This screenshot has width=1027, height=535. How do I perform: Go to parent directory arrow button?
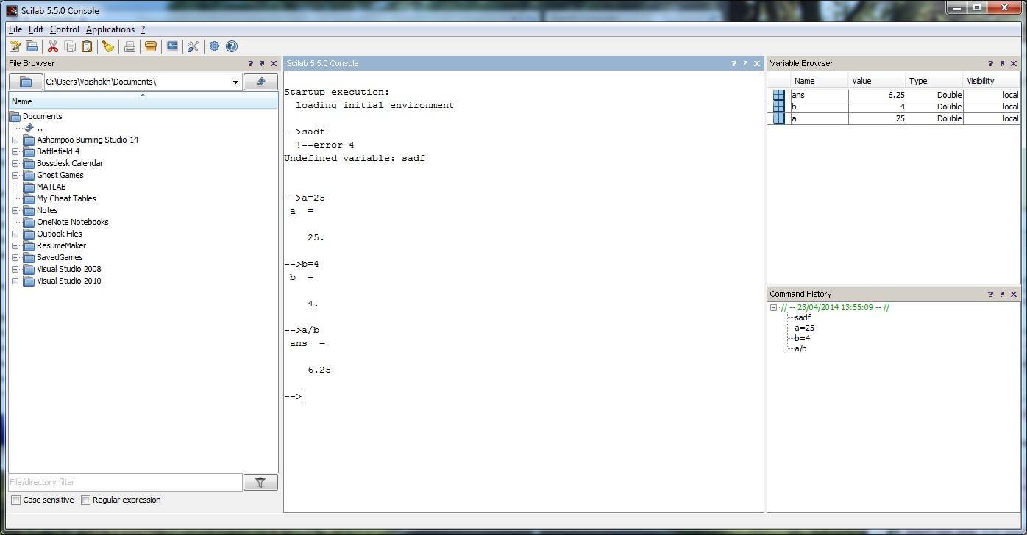[x=260, y=82]
